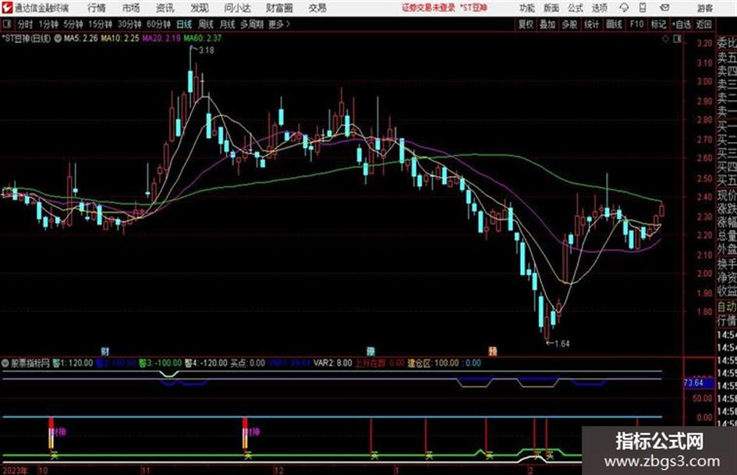Click the MA20: 2.19 indicator value

pos(161,38)
